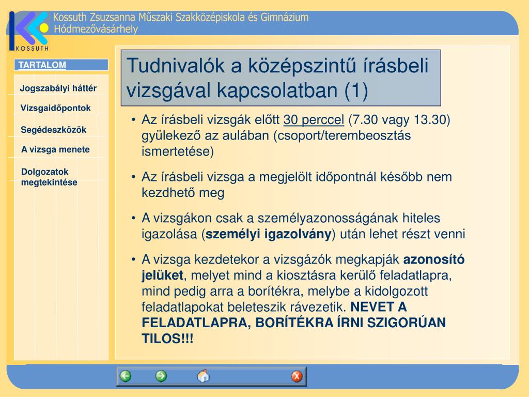Click the slide title 'Tudnivalók a középszintű írásbeli'
Image resolution: width=529 pixels, height=397 pixels.
point(277,66)
